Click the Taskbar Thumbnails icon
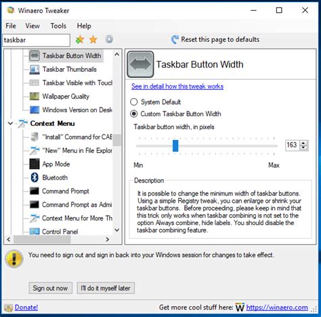321x317 pixels. pyautogui.click(x=35, y=70)
